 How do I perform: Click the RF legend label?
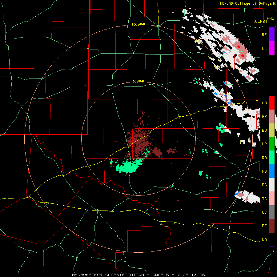click(x=264, y=34)
